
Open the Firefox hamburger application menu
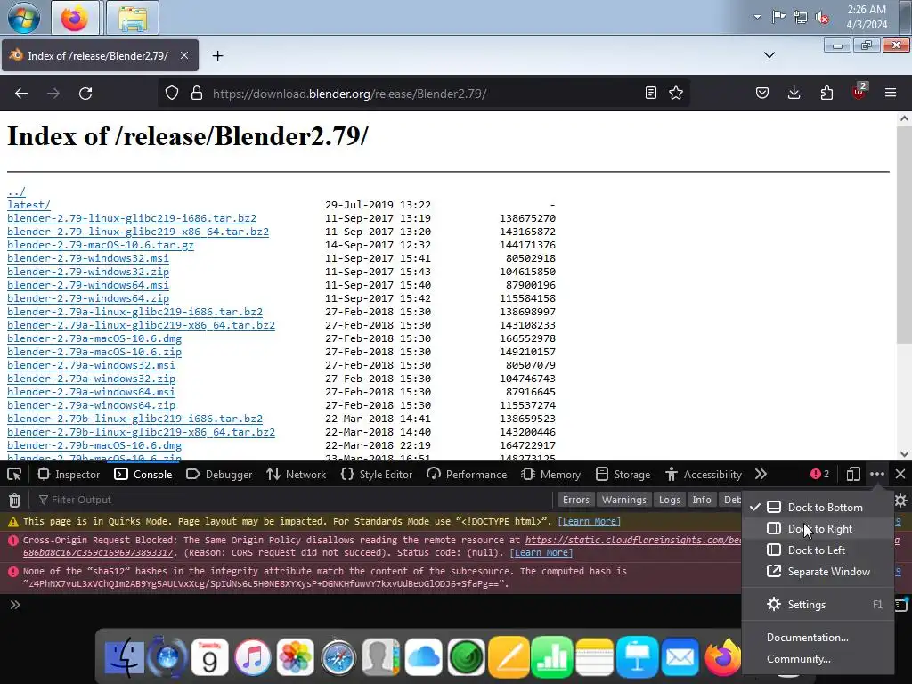coord(890,93)
